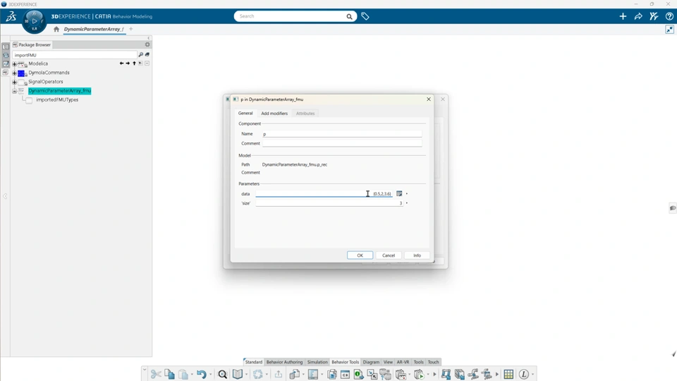
Task: Click the tag icon next to search bar
Action: (x=365, y=16)
